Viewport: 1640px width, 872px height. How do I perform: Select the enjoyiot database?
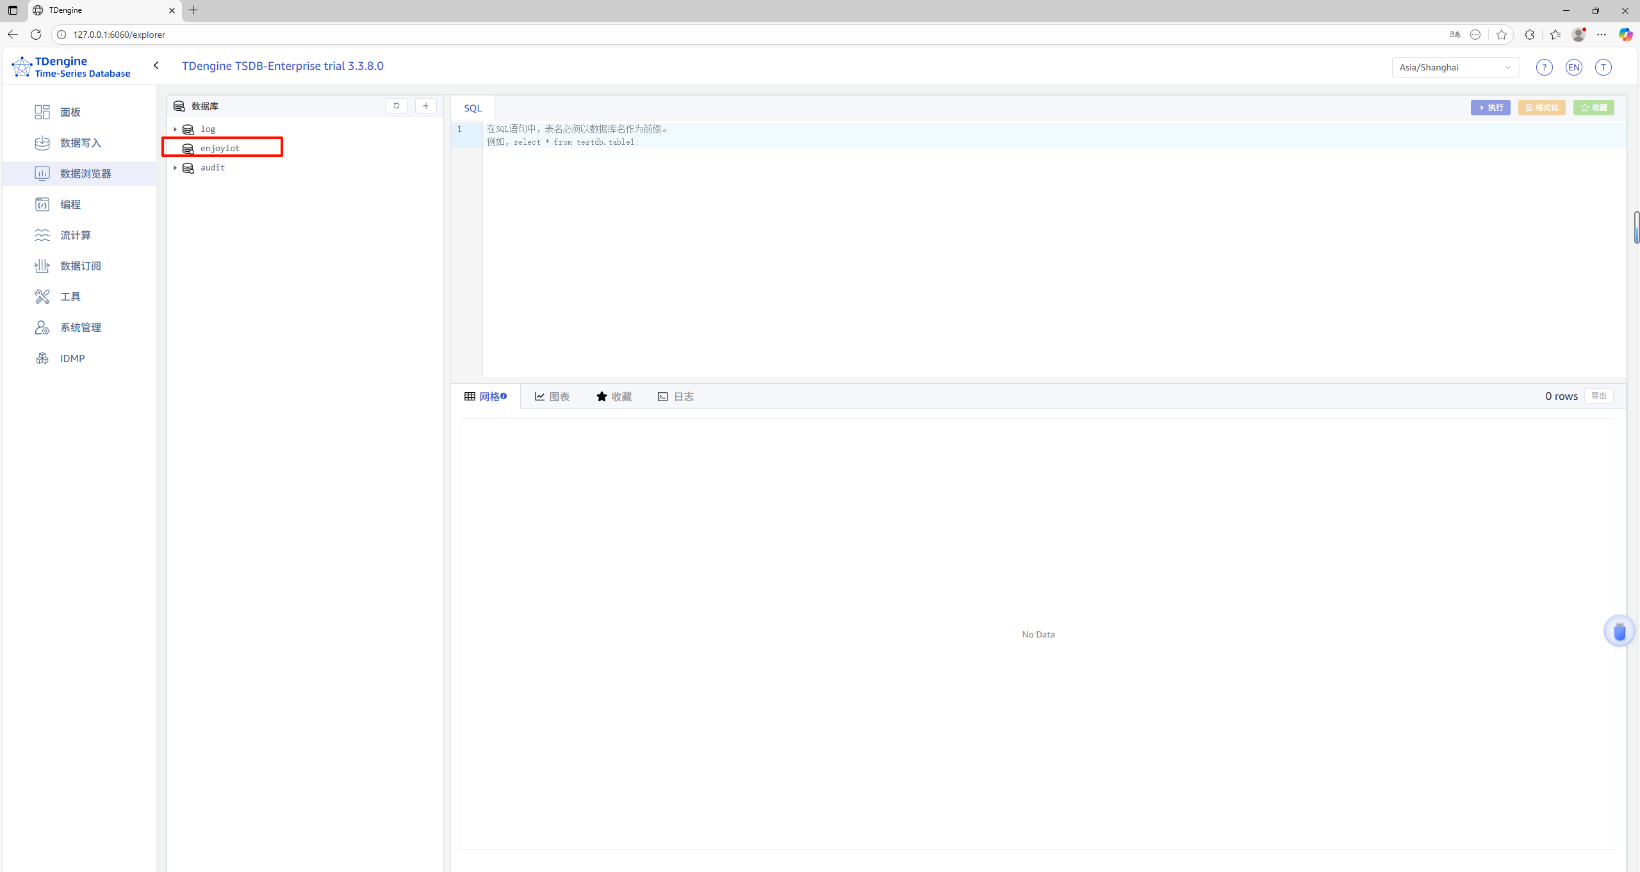[220, 148]
